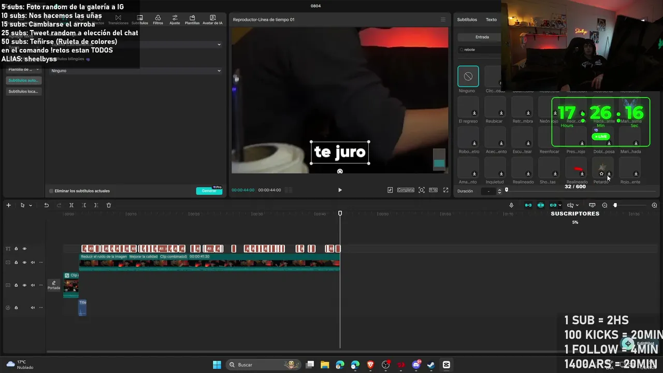
Task: Adjust the timeline zoom slider
Action: click(615, 205)
